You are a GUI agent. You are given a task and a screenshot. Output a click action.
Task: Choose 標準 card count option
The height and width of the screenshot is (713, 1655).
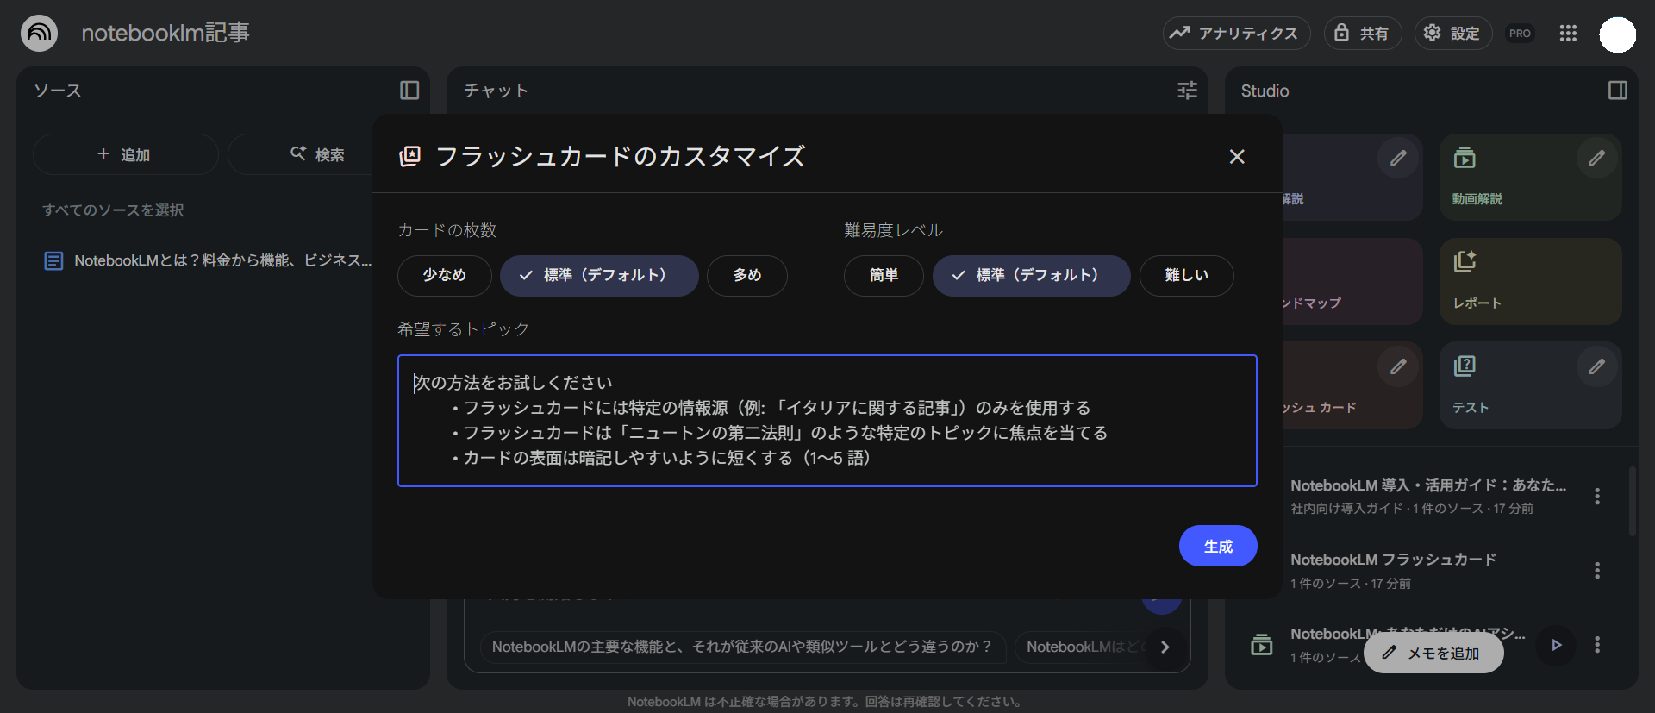coord(599,275)
